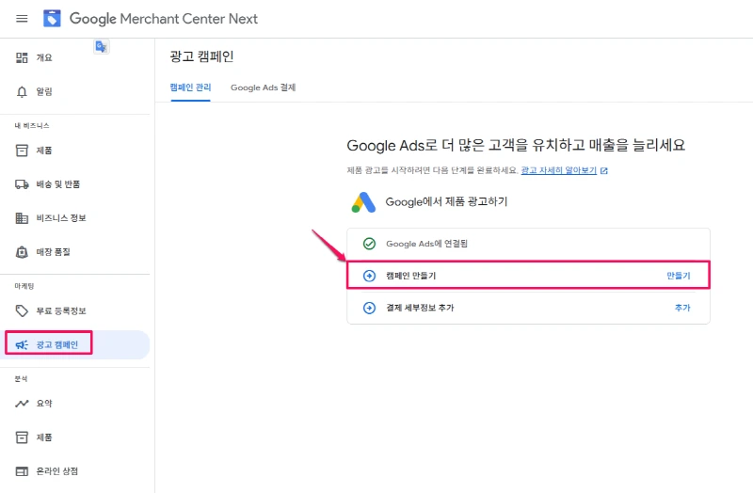This screenshot has height=493, width=753.
Task: Open 매장 품질 menu item
Action: 54,252
